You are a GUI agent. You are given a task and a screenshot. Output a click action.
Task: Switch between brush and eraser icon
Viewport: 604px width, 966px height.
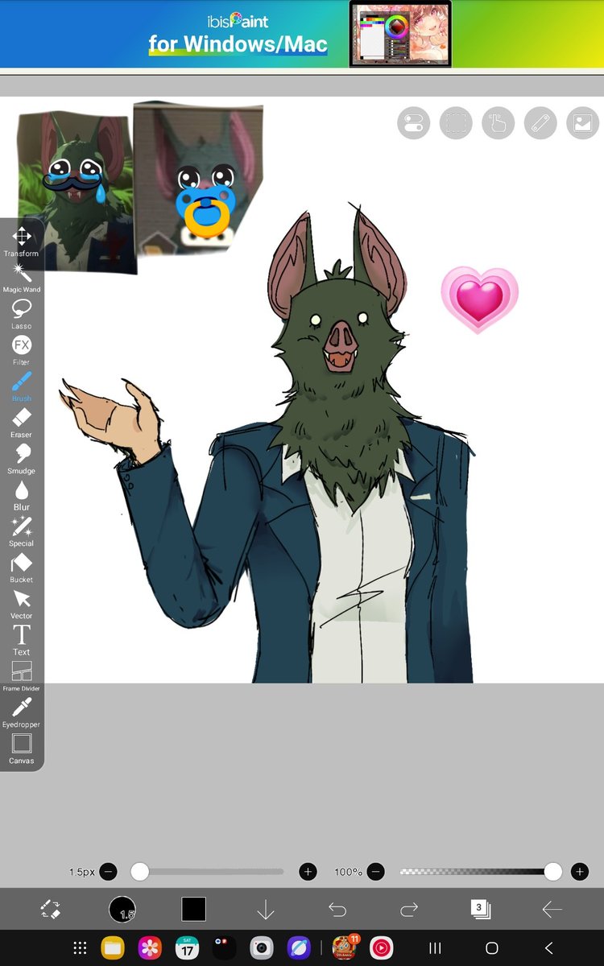(50, 910)
